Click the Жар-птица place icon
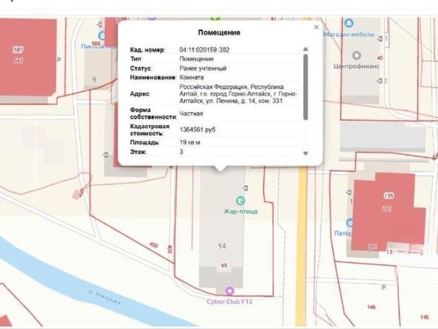Screen dimensions: 438x329 pyautogui.click(x=240, y=201)
